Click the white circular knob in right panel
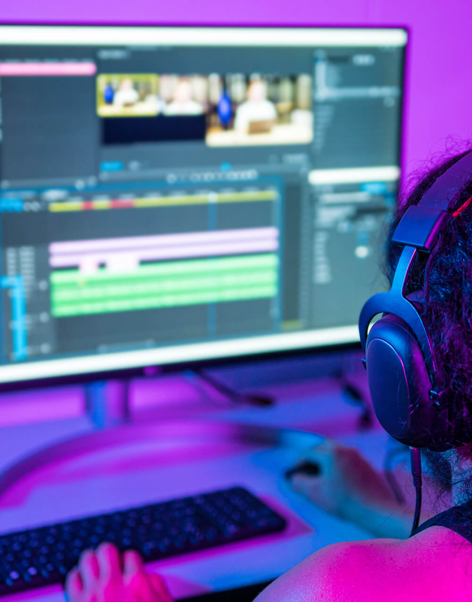472x602 pixels. (362, 251)
